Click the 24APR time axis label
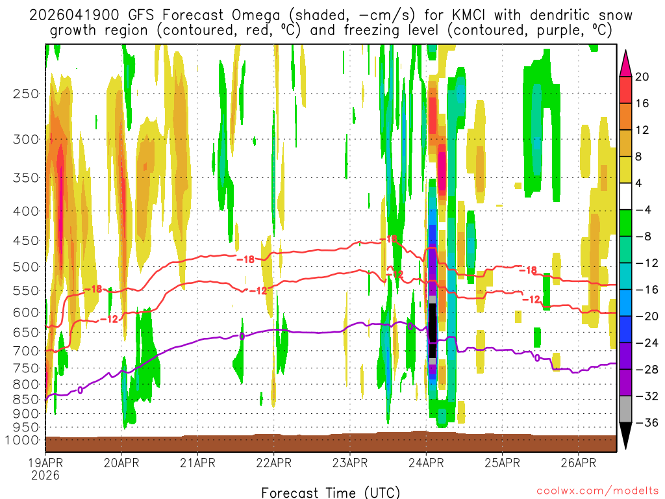 [x=425, y=463]
